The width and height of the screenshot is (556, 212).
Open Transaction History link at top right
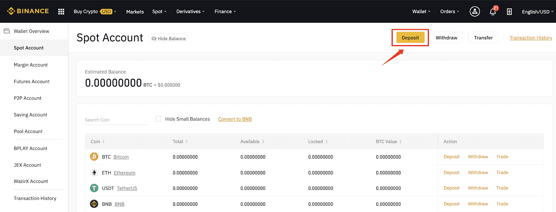pos(531,38)
